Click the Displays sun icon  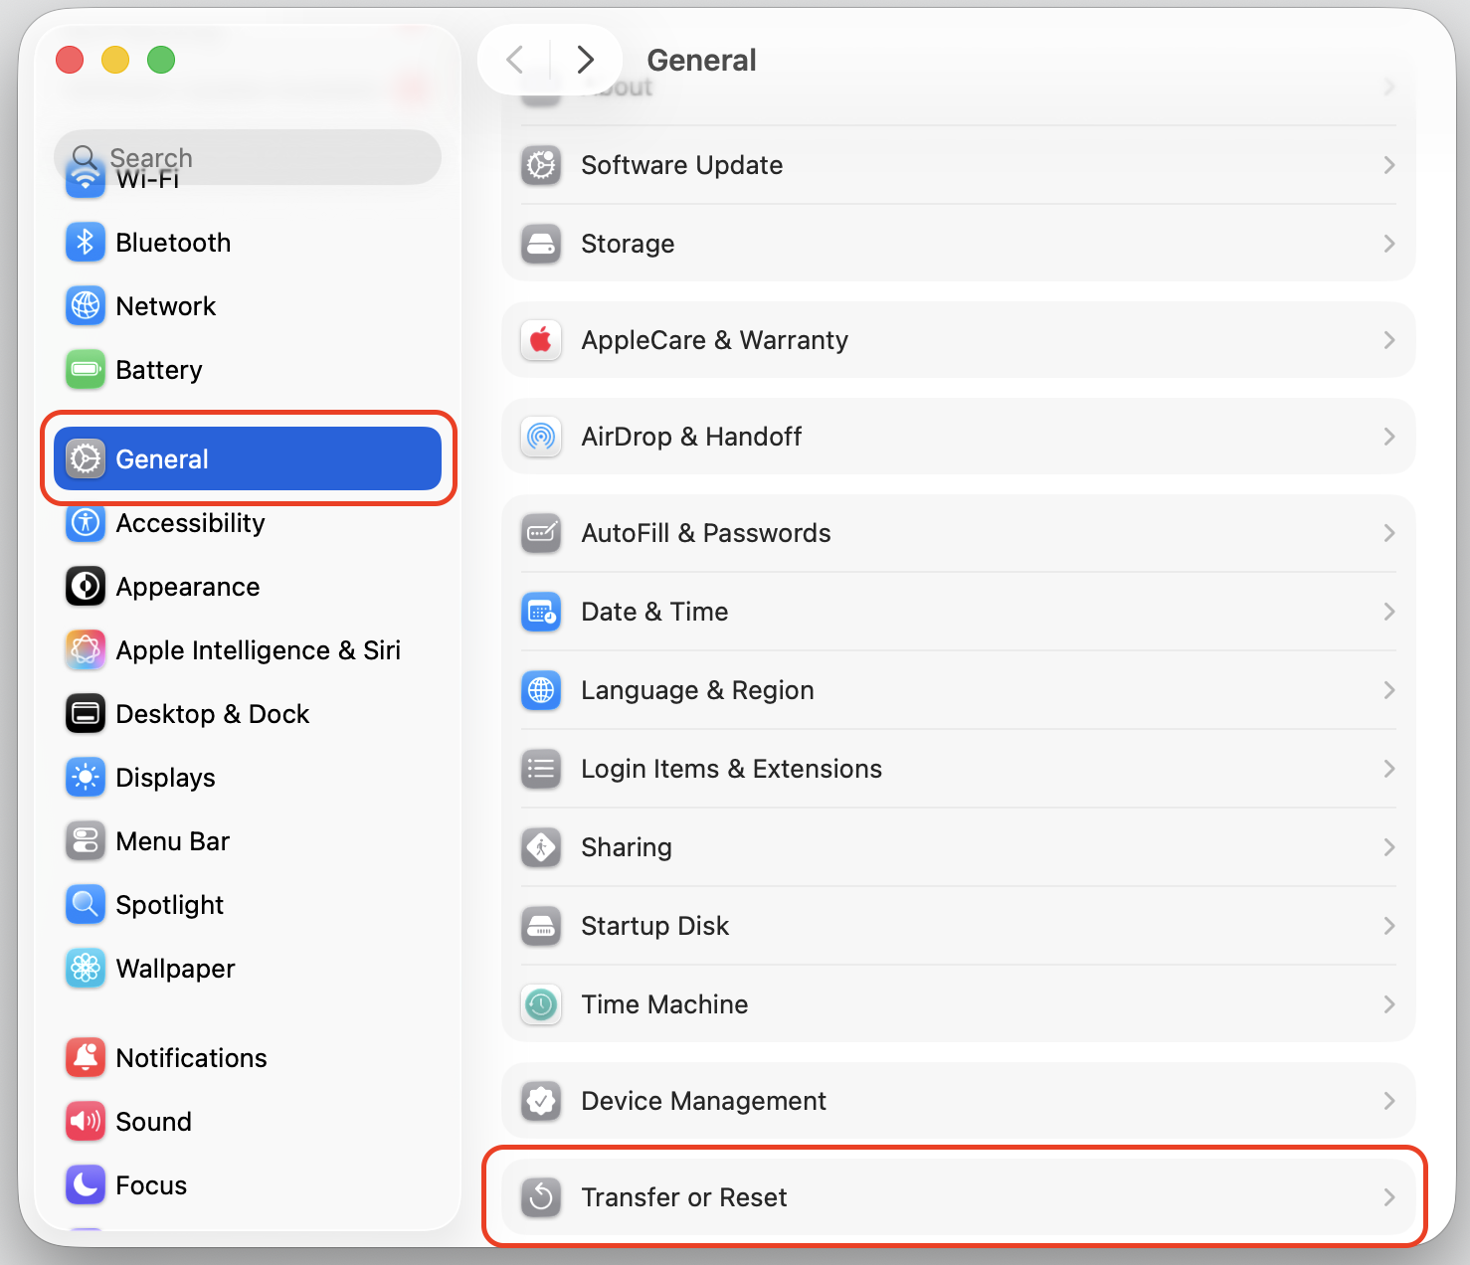click(86, 778)
